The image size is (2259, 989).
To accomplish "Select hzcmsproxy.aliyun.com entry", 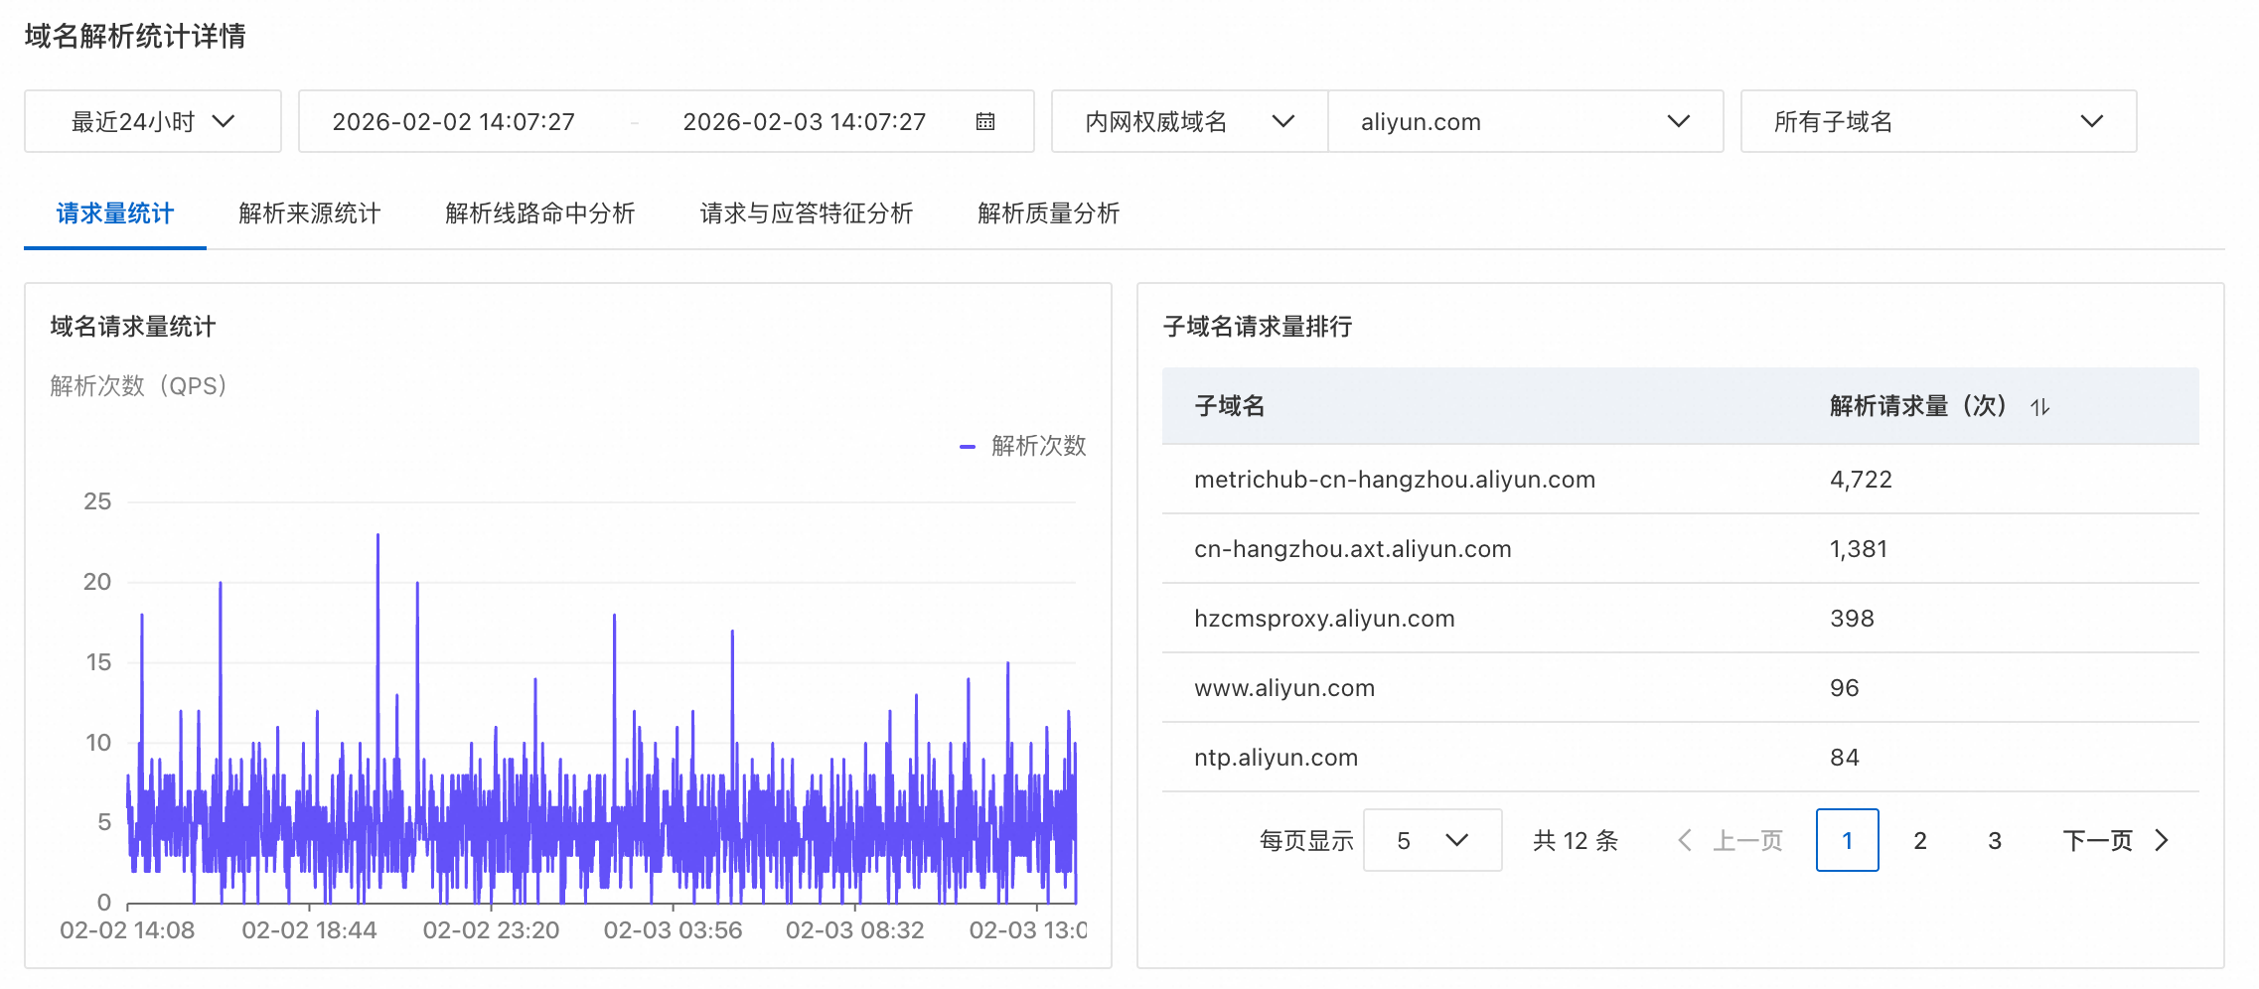I will (1324, 619).
